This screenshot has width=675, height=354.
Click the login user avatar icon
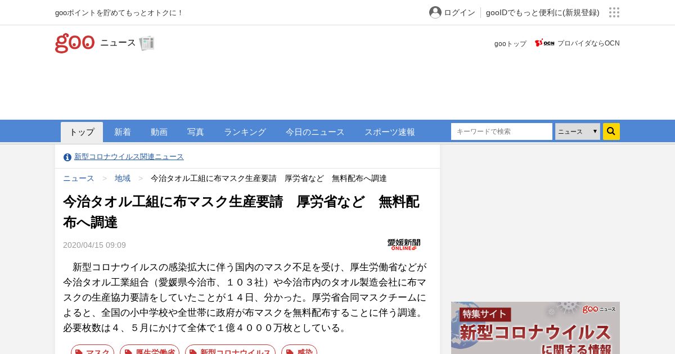(x=435, y=12)
